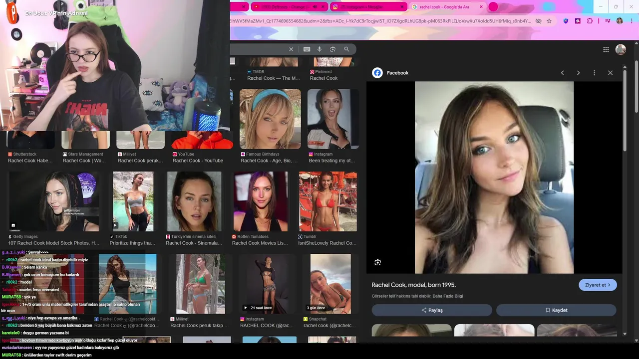639x359 pixels.
Task: Open the Famous Birthdays result thumbnail
Action: tap(270, 119)
